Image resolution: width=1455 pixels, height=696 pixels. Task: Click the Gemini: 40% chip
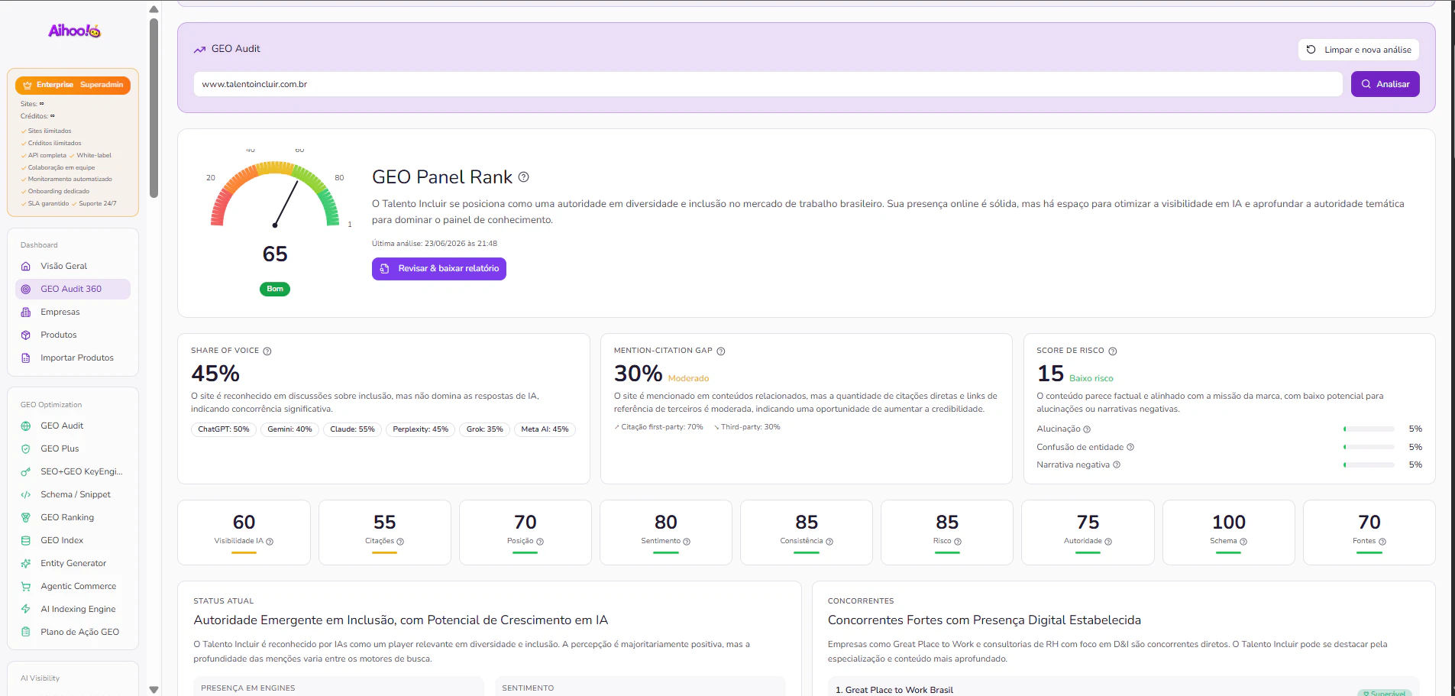coord(289,429)
